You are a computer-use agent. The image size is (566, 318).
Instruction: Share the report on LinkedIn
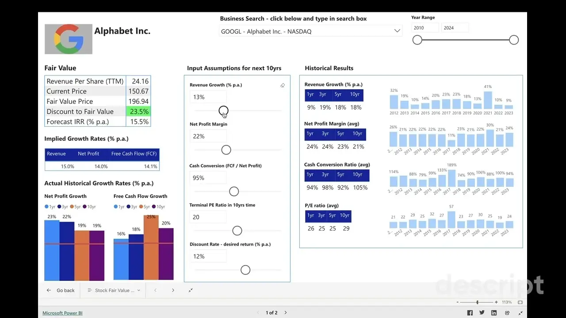[494, 313]
